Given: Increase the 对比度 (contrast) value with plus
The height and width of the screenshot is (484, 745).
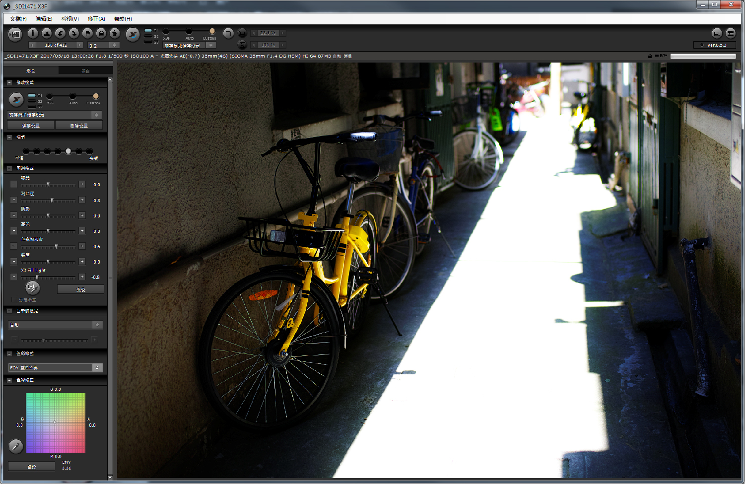Looking at the screenshot, I should point(82,200).
